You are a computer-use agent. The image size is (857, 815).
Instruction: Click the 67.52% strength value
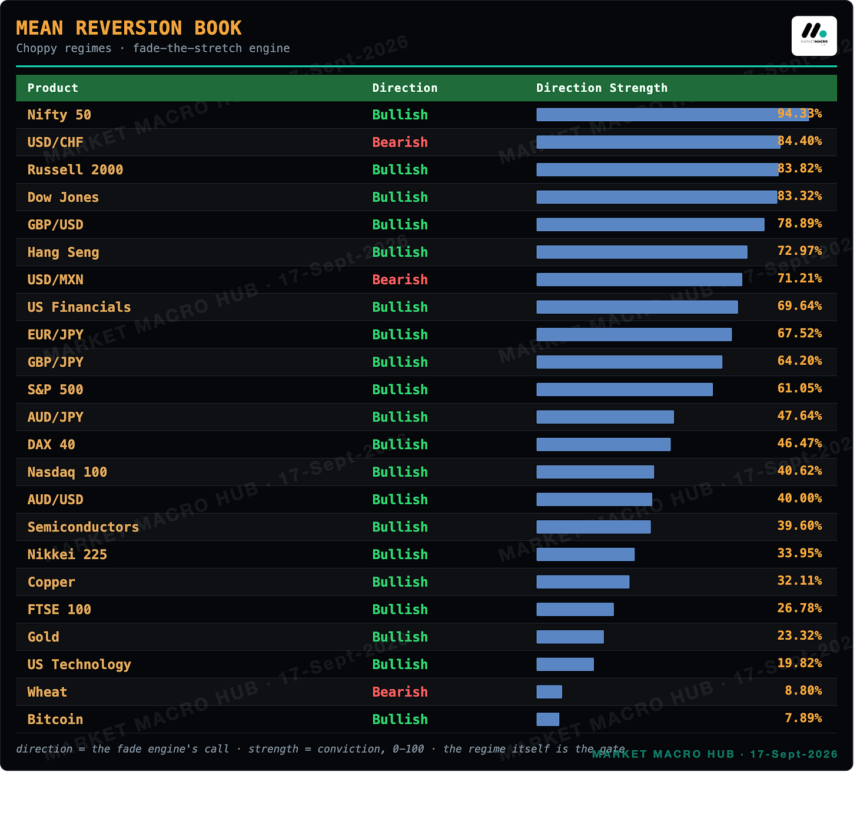(x=799, y=333)
